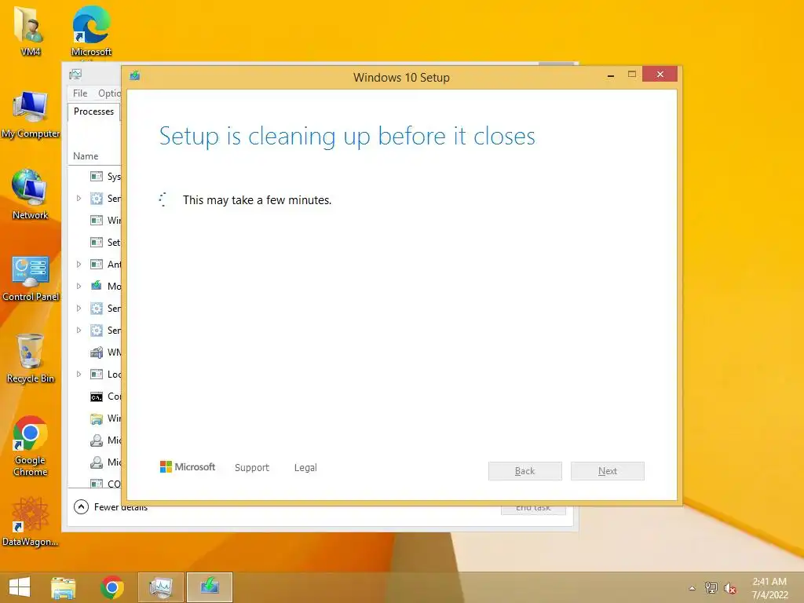Minimize the Windows 10 Setup window
The image size is (804, 603).
click(611, 75)
